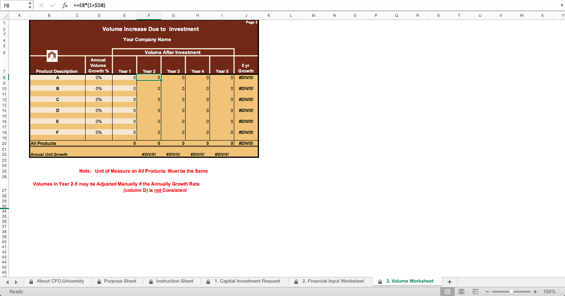Select the 3. Volume Worksheet tab

407,281
